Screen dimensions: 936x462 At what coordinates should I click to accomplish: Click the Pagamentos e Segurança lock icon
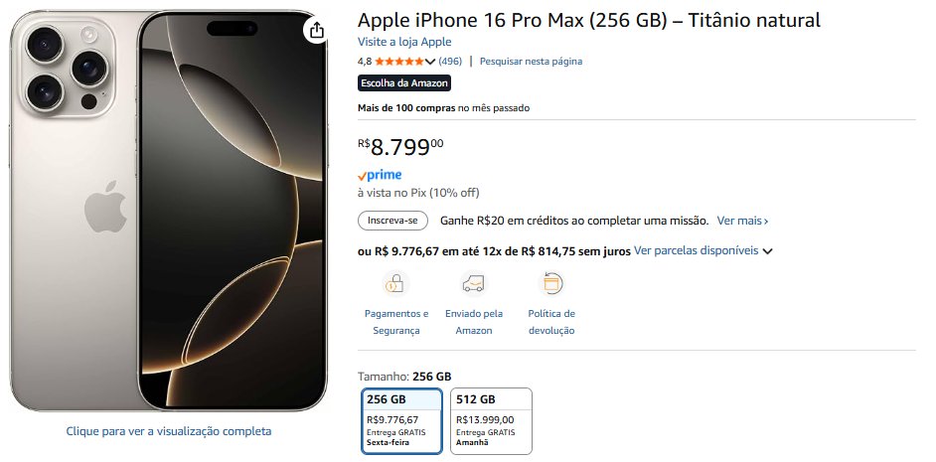tap(396, 285)
